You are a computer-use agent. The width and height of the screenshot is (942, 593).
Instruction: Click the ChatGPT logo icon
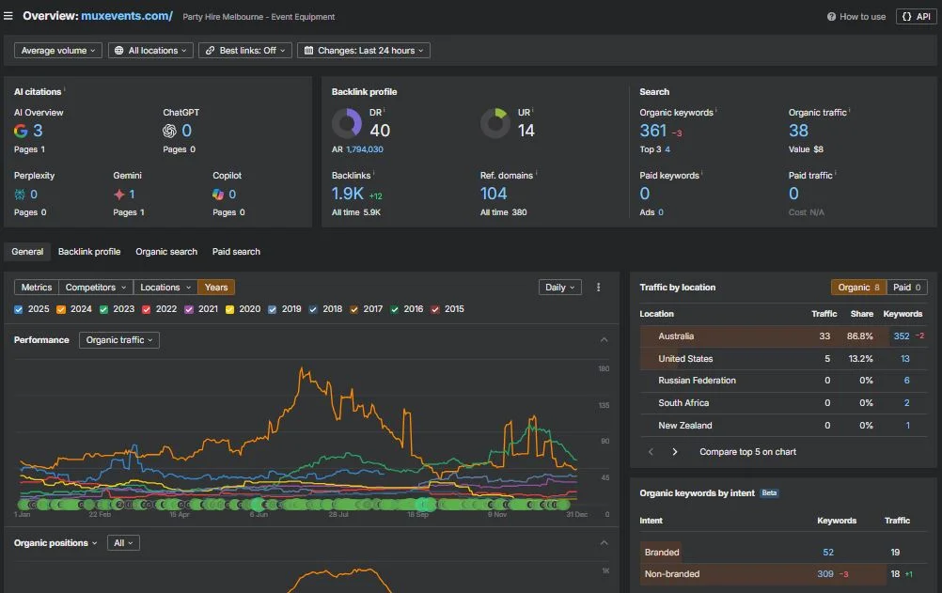click(169, 131)
